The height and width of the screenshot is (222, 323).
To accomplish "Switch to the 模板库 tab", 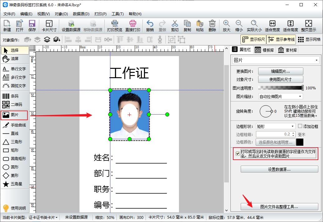I will coord(265,50).
